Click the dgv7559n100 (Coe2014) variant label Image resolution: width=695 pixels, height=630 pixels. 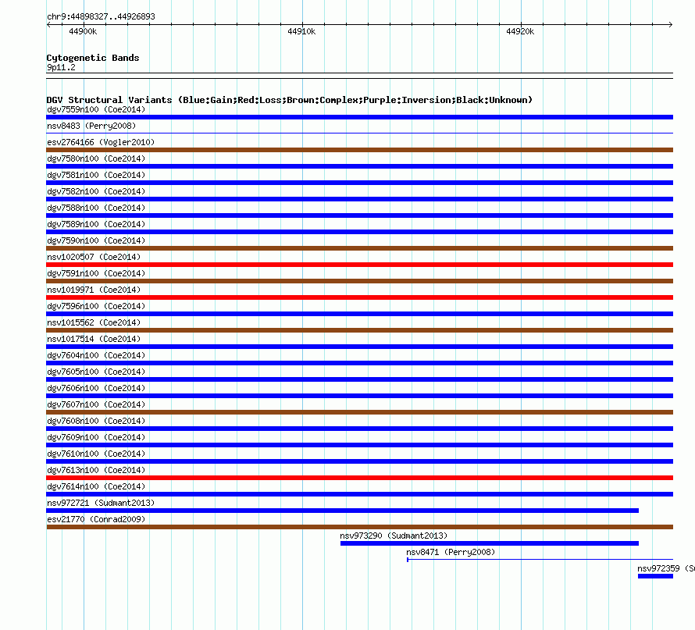[96, 109]
